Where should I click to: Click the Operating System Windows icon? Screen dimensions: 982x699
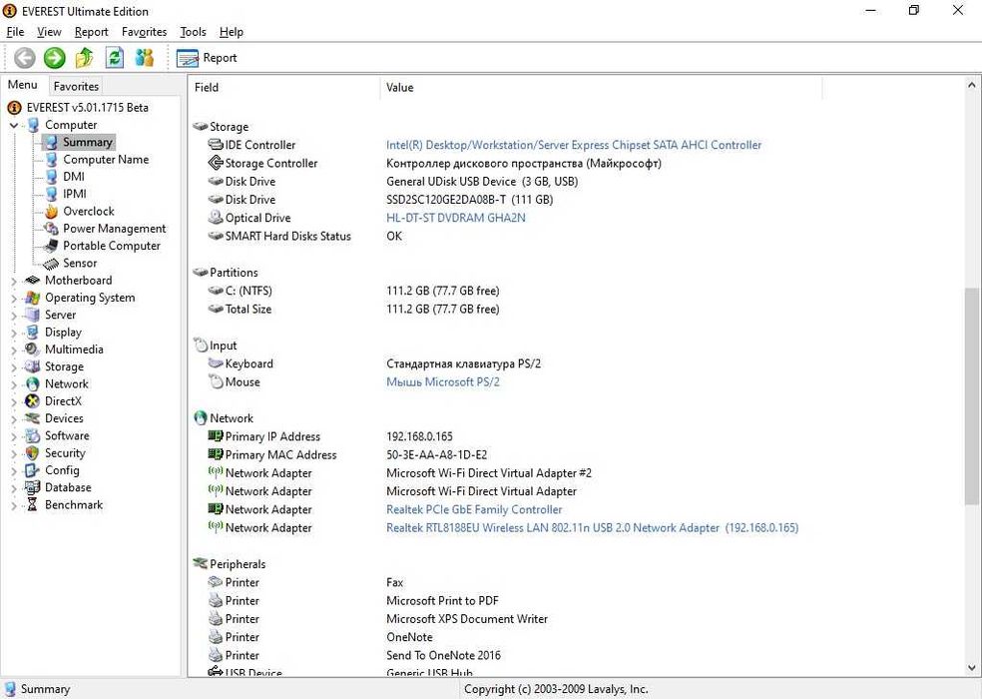[x=32, y=298]
